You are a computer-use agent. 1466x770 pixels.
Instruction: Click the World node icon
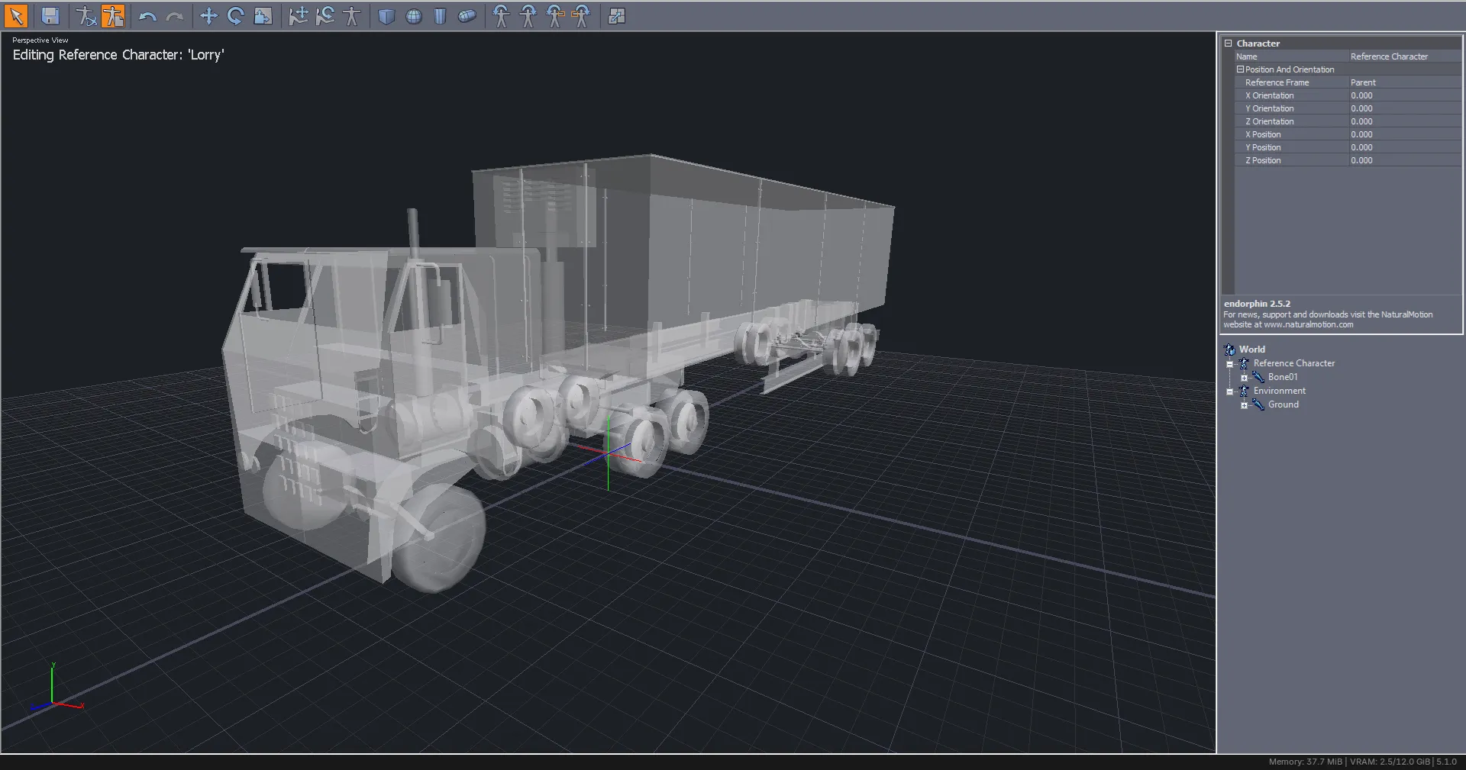coord(1229,350)
